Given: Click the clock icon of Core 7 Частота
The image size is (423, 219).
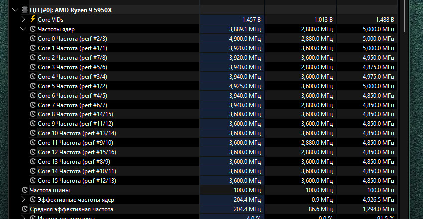Looking at the screenshot, I should click(x=33, y=105).
